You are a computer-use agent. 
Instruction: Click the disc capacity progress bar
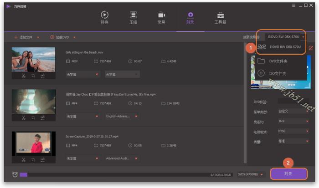click(126, 175)
